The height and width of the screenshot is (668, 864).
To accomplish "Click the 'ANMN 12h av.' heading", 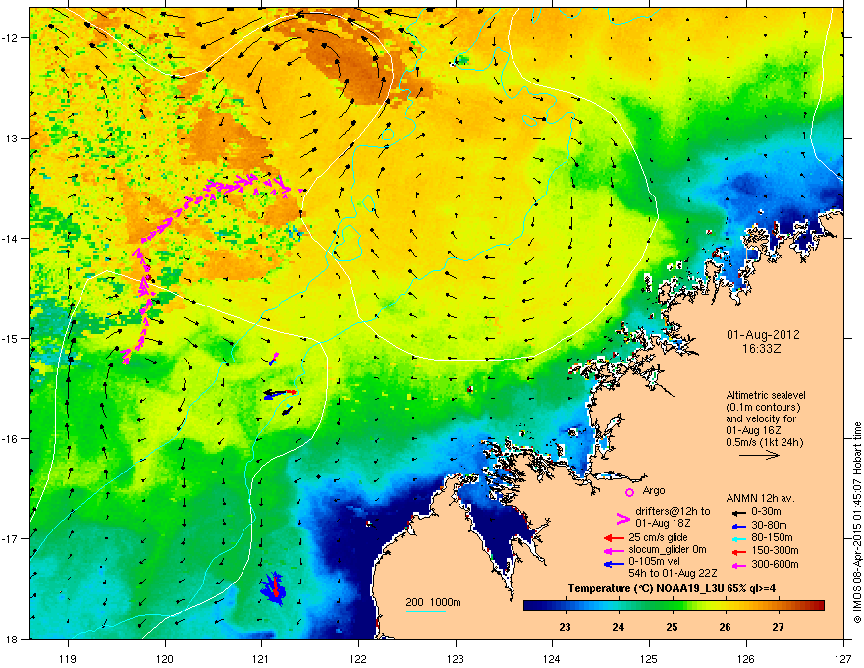I will coord(760,498).
